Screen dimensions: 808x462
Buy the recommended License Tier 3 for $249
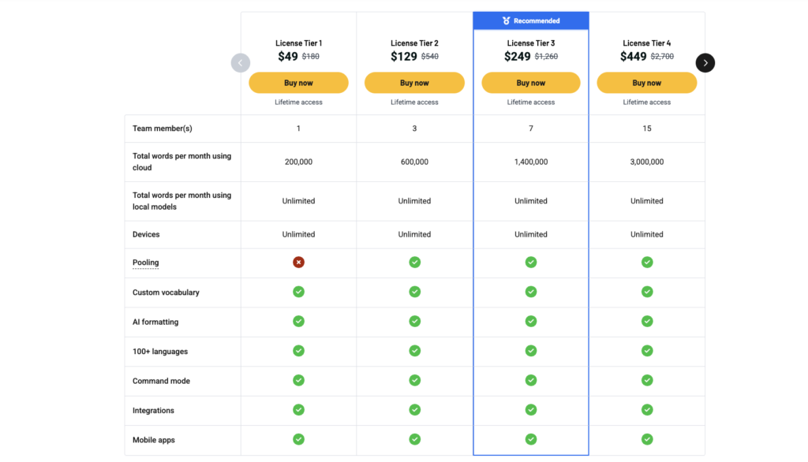tap(531, 83)
